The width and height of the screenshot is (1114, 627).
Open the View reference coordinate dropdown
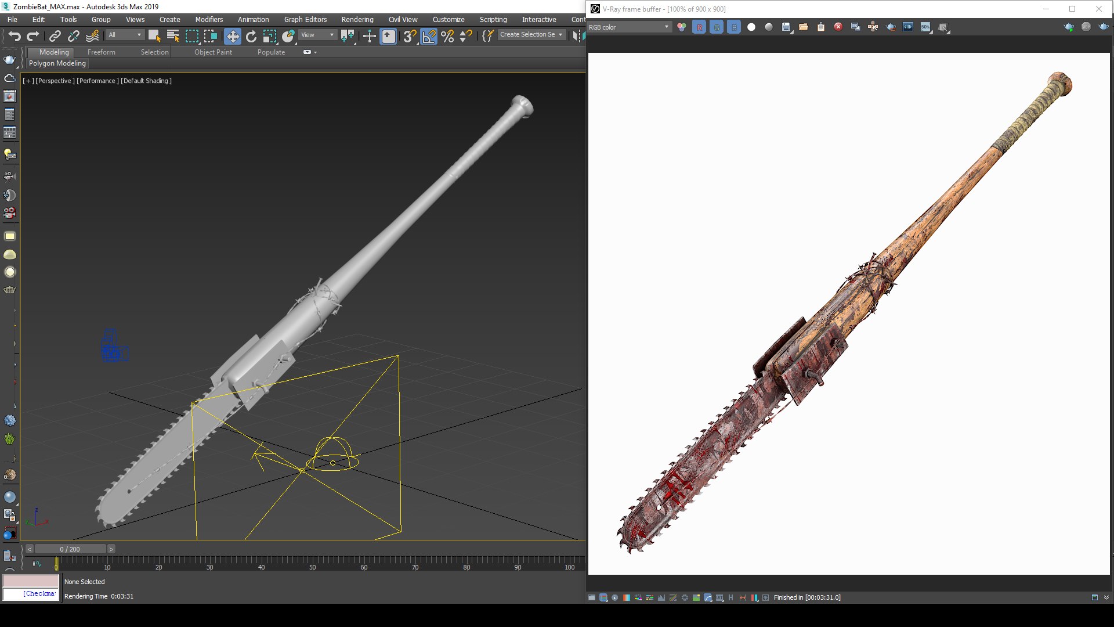317,35
